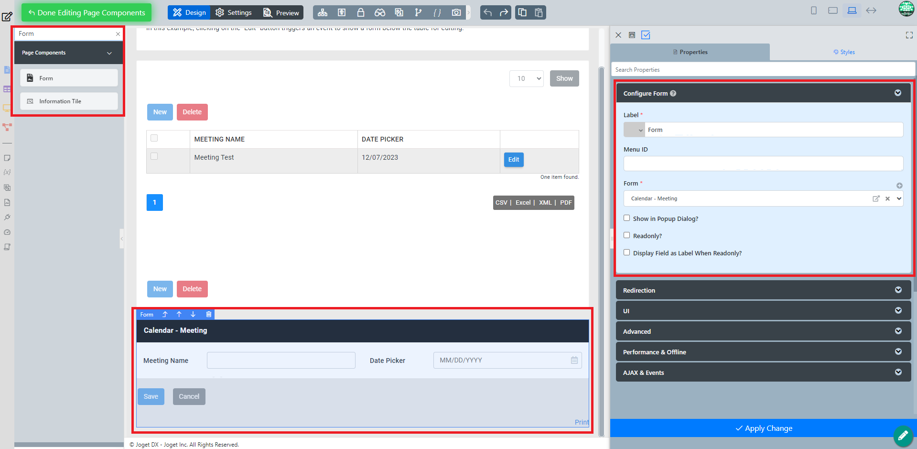Open the Label icon picker dropdown

[x=634, y=130]
